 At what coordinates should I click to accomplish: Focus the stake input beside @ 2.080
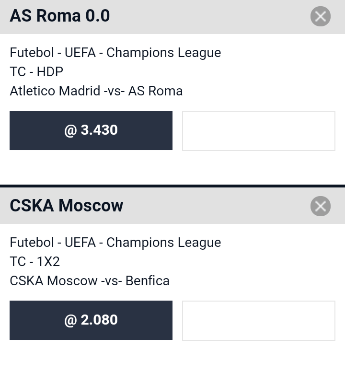(x=259, y=321)
